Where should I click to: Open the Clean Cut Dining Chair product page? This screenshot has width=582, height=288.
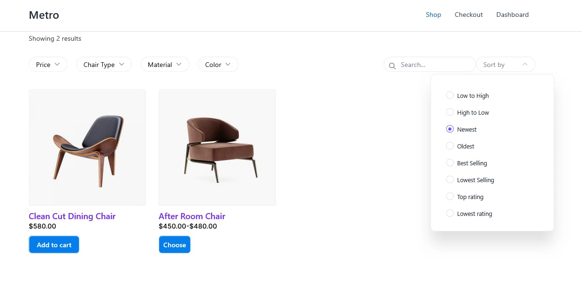click(72, 216)
